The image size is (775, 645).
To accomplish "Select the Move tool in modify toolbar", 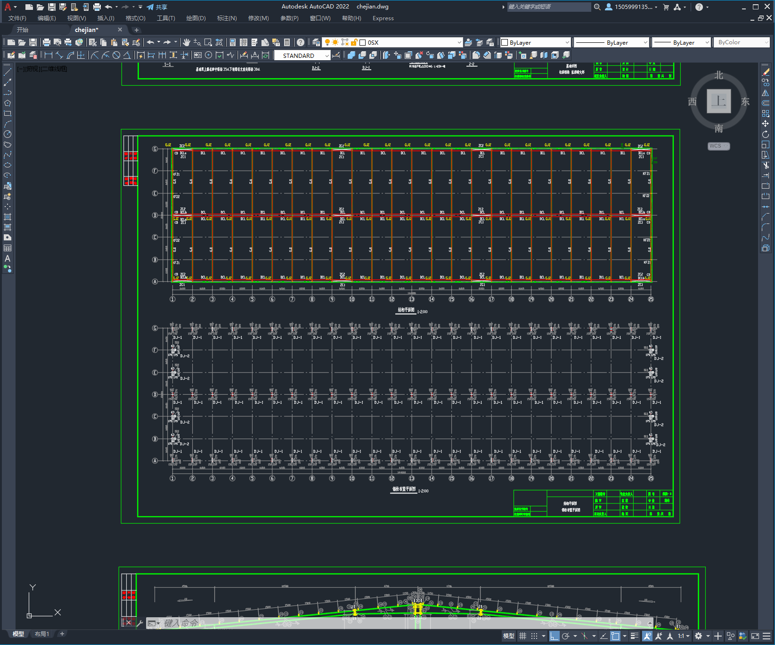I will [766, 124].
